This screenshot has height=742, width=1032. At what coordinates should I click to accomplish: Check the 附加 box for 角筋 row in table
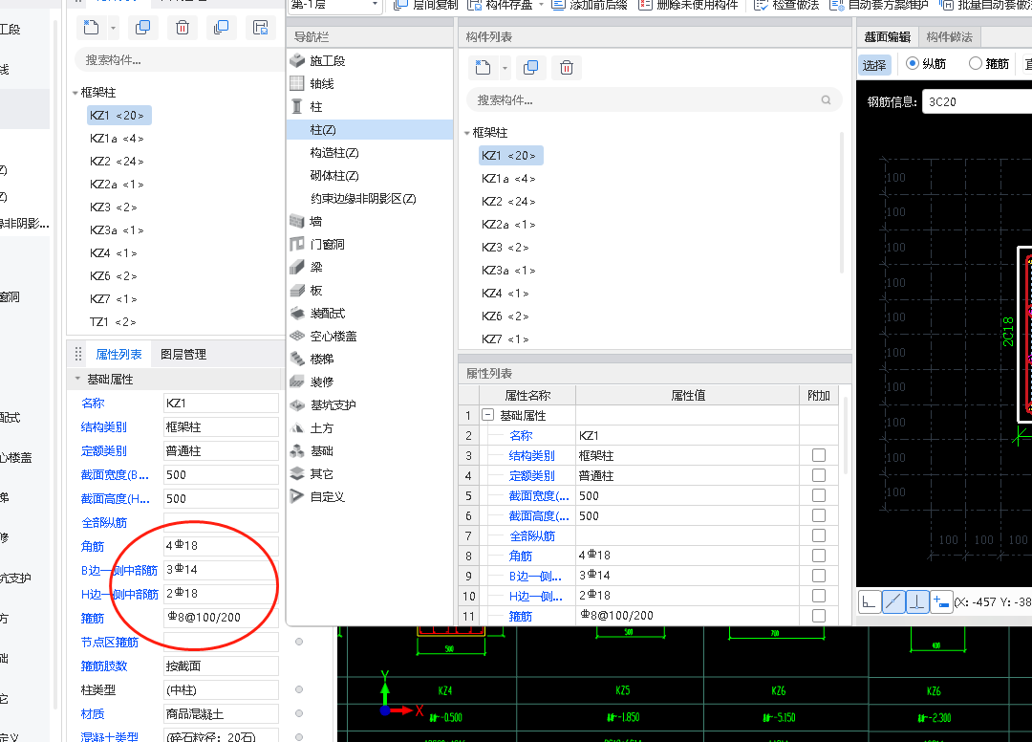point(819,556)
